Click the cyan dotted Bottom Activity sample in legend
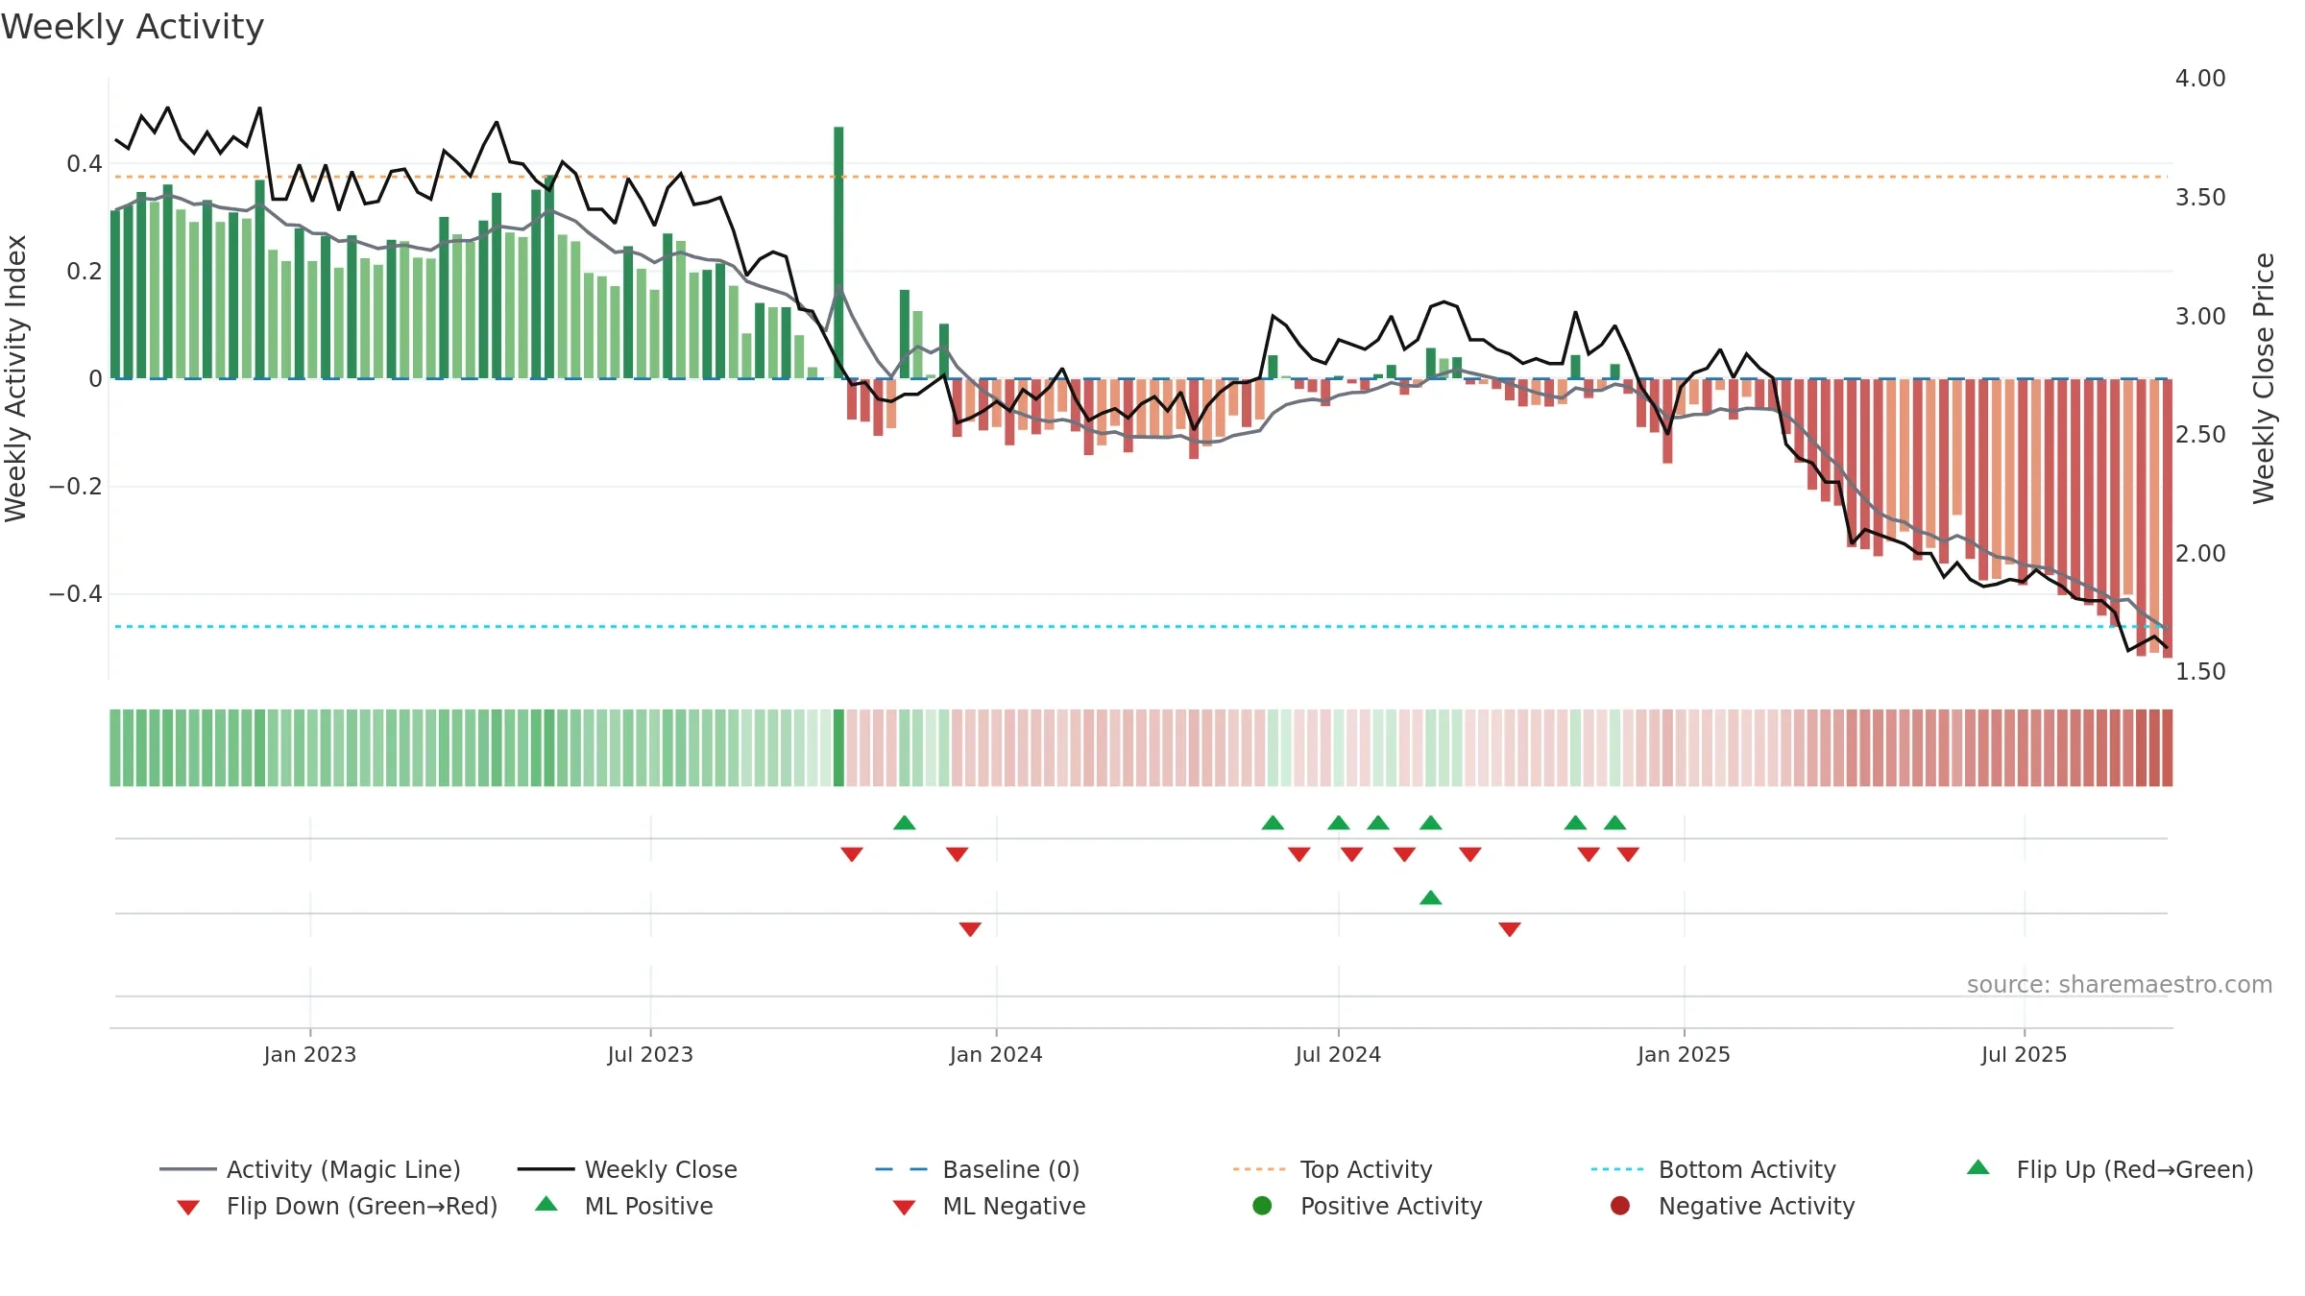The width and height of the screenshot is (2305, 1296). click(1617, 1169)
